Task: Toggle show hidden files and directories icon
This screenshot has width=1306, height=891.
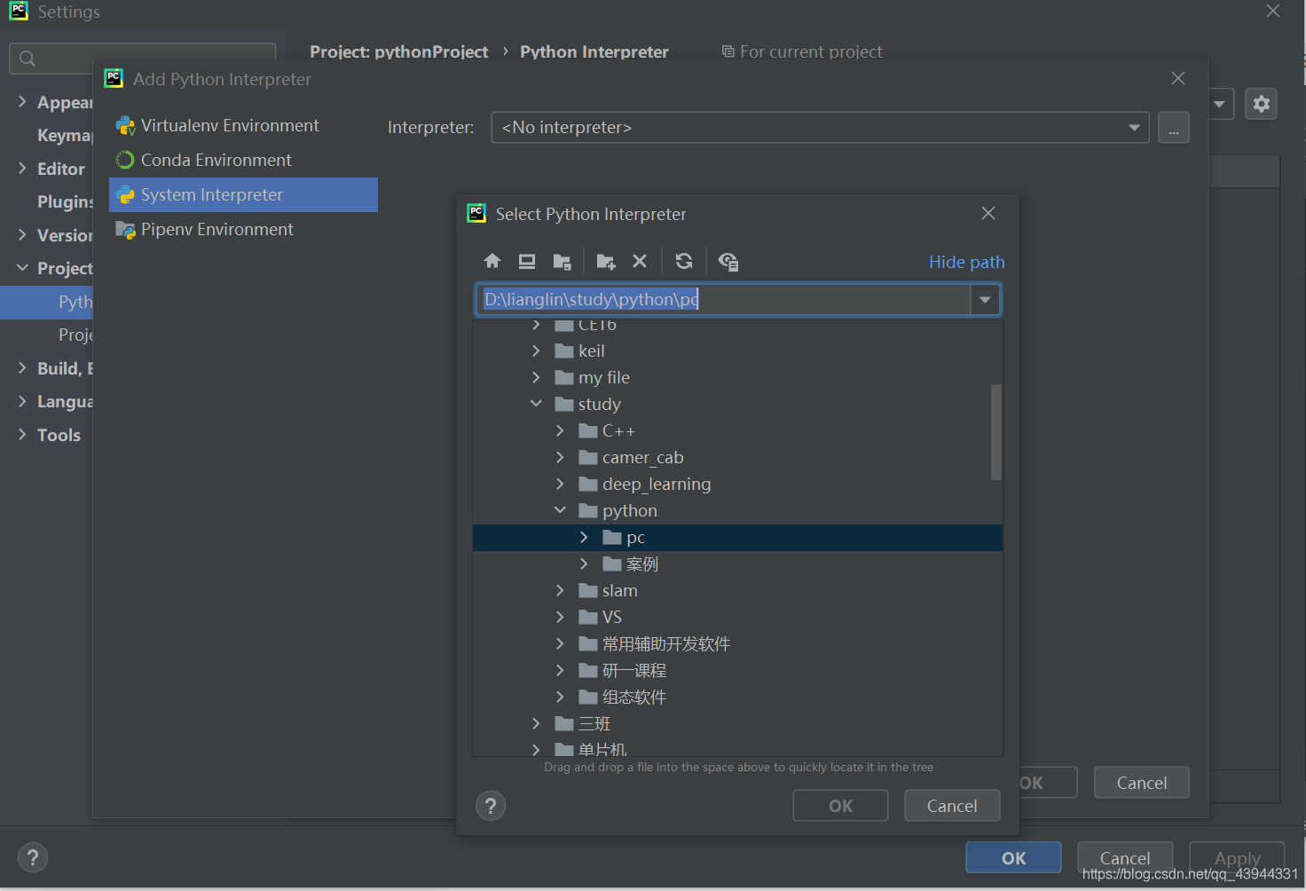Action: [x=728, y=261]
